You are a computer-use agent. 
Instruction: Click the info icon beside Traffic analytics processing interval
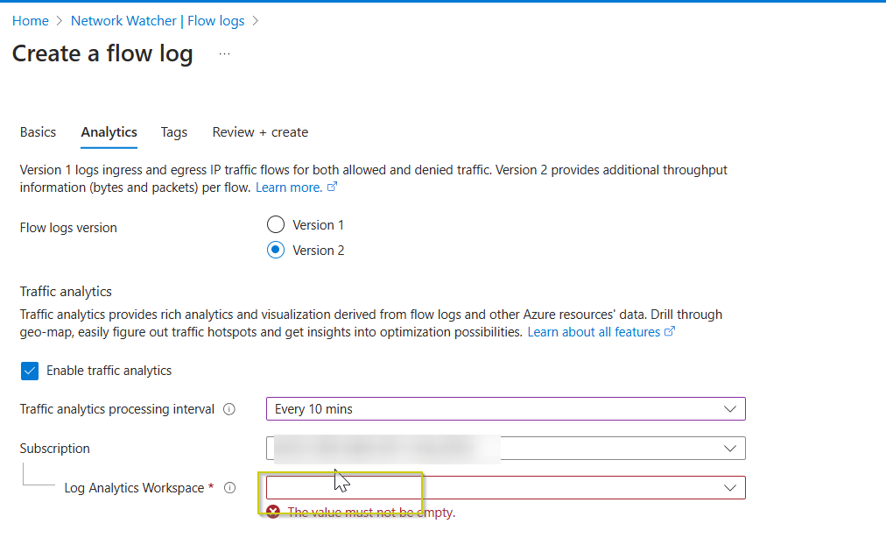coord(229,409)
